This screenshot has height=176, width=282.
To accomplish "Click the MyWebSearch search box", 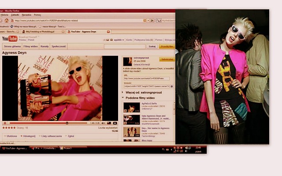I will 168,21.
